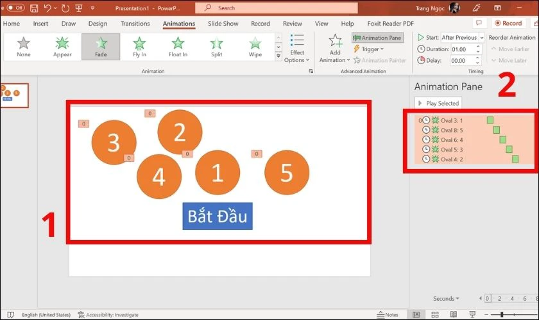
Task: Expand the animation gallery More arrow
Action: [278, 56]
